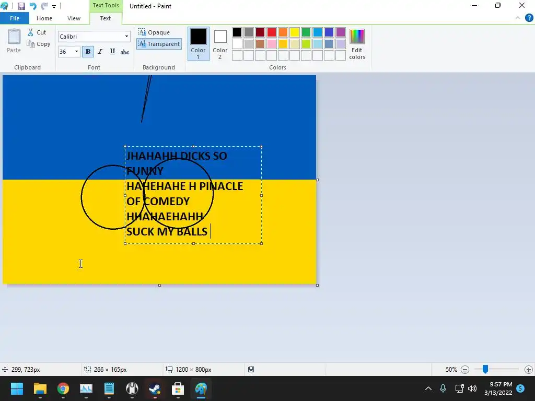The height and width of the screenshot is (401, 535).
Task: Select the Text ribbon tab
Action: [x=106, y=18]
